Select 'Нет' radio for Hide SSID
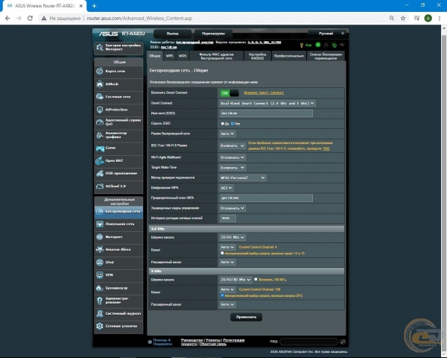This screenshot has width=447, height=358. coord(232,124)
